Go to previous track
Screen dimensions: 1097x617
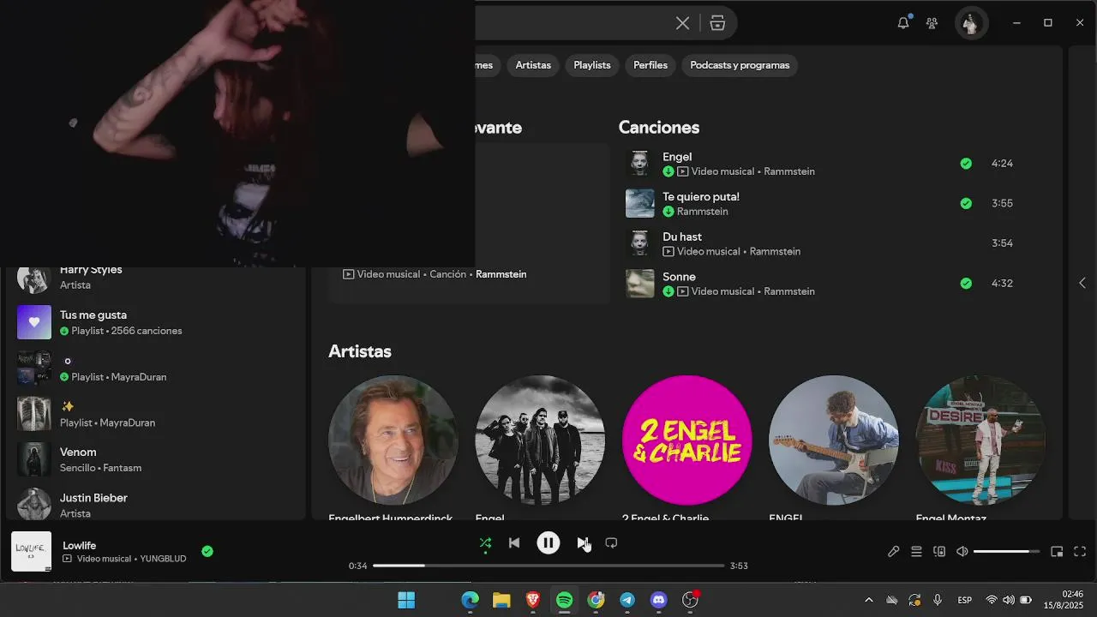click(x=514, y=543)
